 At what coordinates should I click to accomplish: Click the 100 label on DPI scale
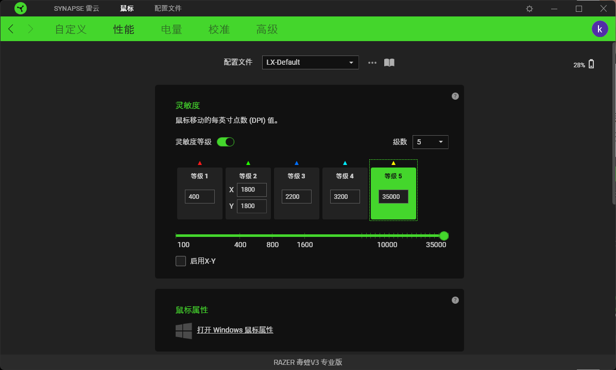point(183,245)
